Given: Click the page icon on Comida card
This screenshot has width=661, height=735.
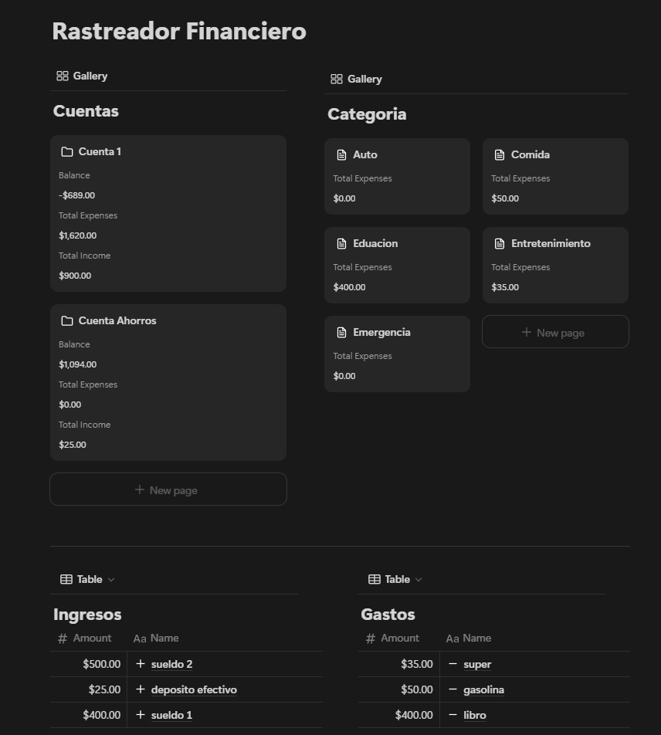Looking at the screenshot, I should pyautogui.click(x=500, y=154).
